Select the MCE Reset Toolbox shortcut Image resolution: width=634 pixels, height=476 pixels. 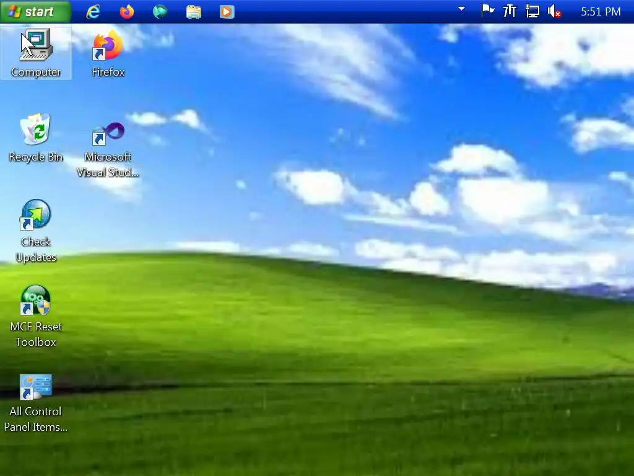click(36, 316)
